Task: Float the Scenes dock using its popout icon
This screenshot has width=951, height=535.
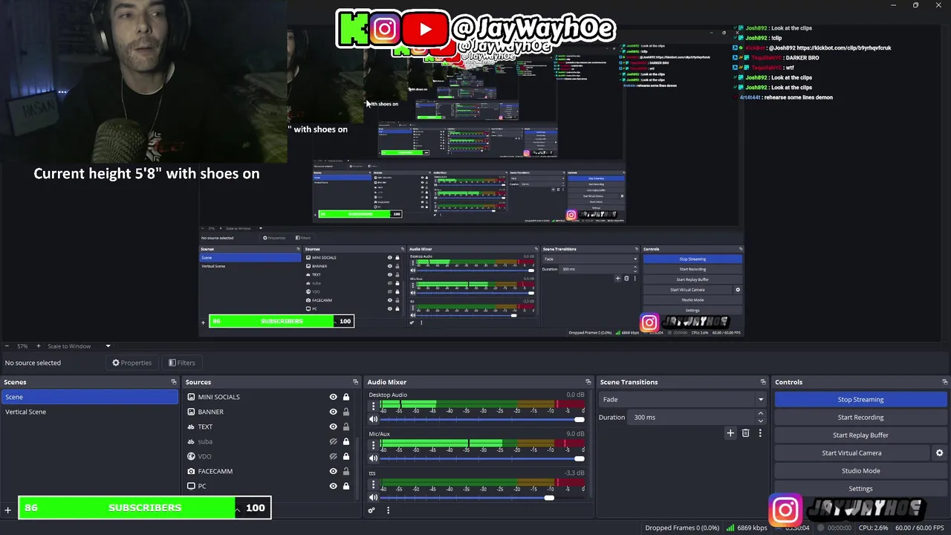Action: [x=174, y=382]
